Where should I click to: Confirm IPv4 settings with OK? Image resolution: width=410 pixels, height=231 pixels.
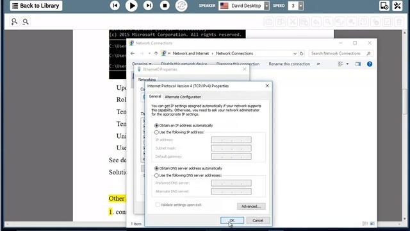click(x=232, y=221)
